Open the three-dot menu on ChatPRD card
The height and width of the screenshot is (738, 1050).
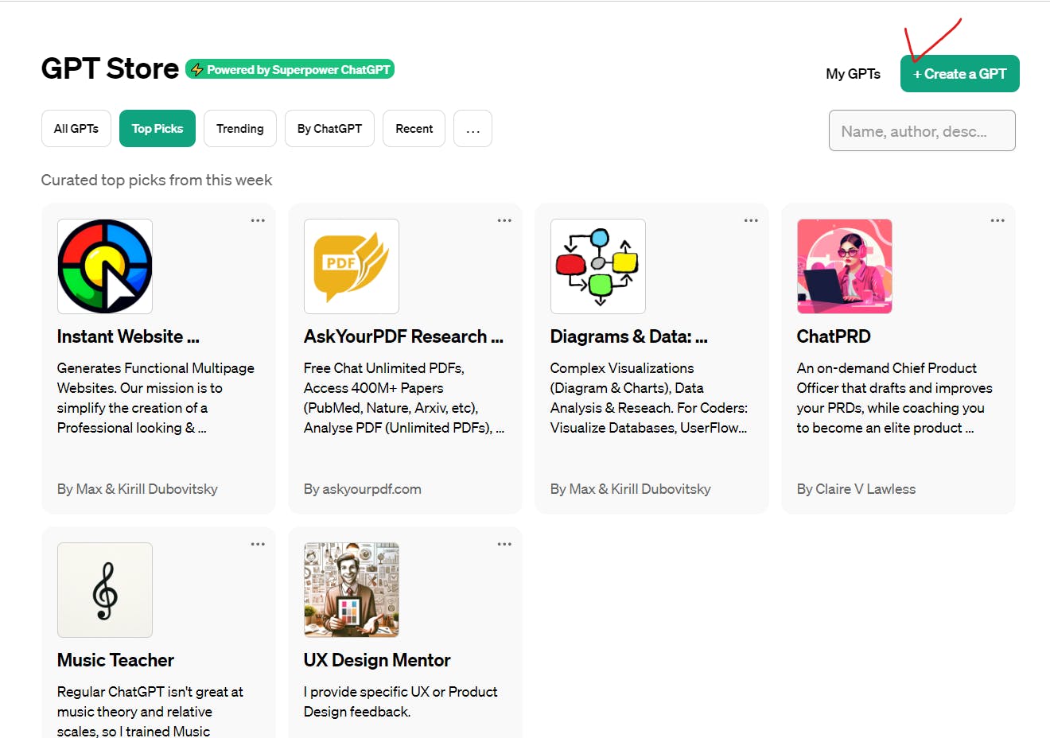tap(997, 220)
